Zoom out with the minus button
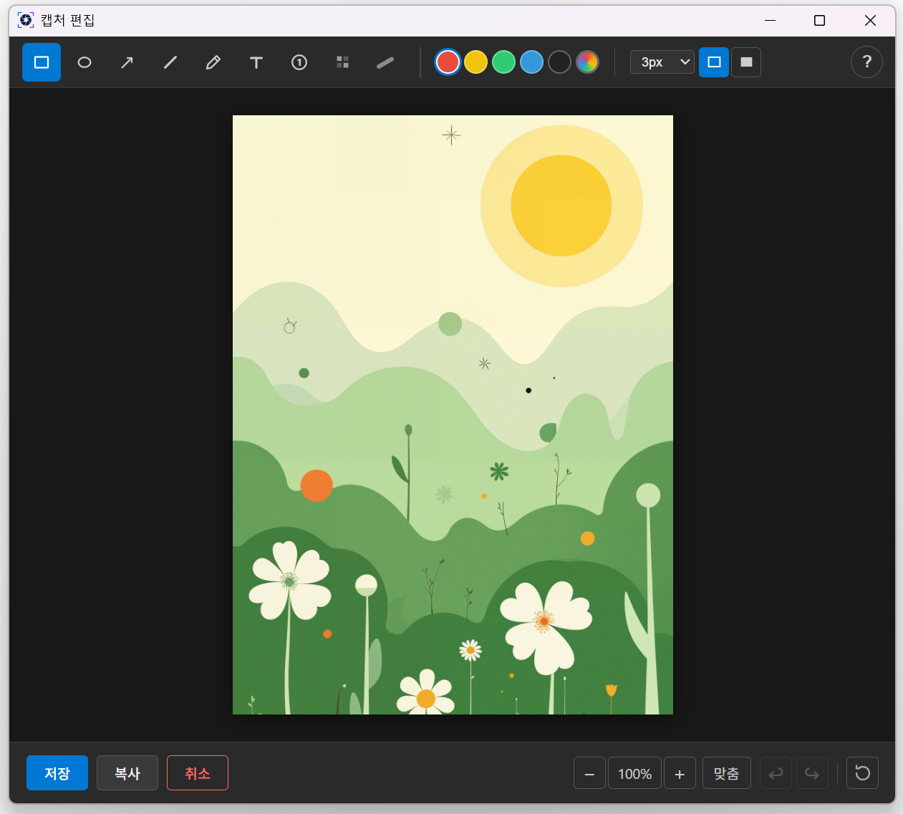This screenshot has height=814, width=903. click(x=589, y=773)
